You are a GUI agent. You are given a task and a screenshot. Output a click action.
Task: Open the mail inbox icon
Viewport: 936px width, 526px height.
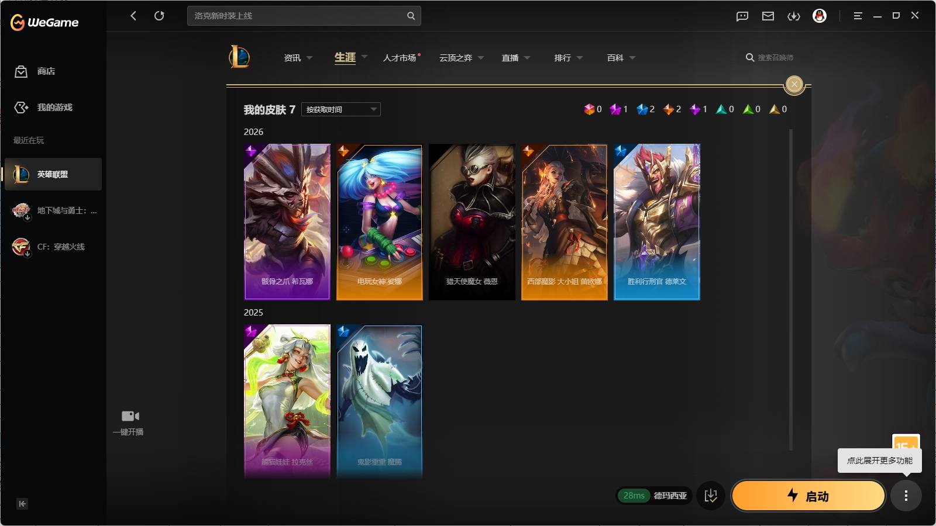pos(768,16)
